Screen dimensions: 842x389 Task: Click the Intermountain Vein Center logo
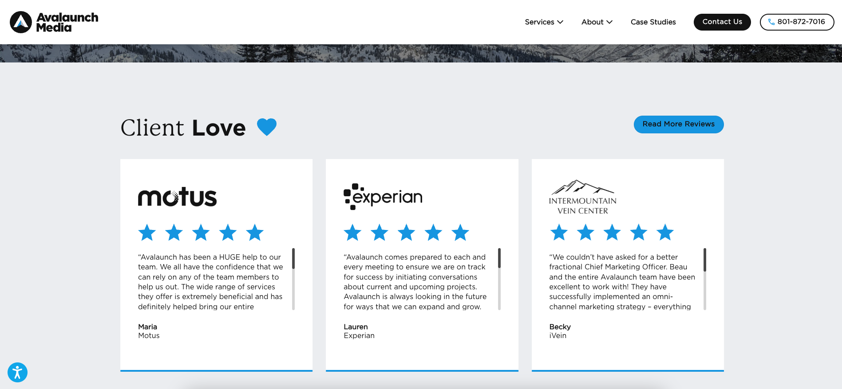coord(582,197)
